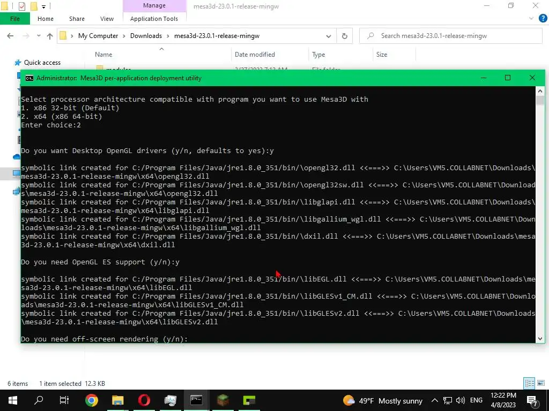Open the green launcher app on taskbar
The height and width of the screenshot is (411, 549).
click(249, 400)
